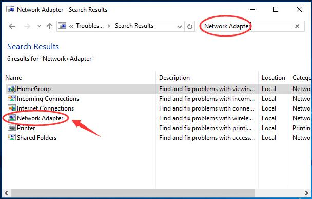Open the Troubles... breadcrumb link
Screen dimensions: 312x199
90,26
